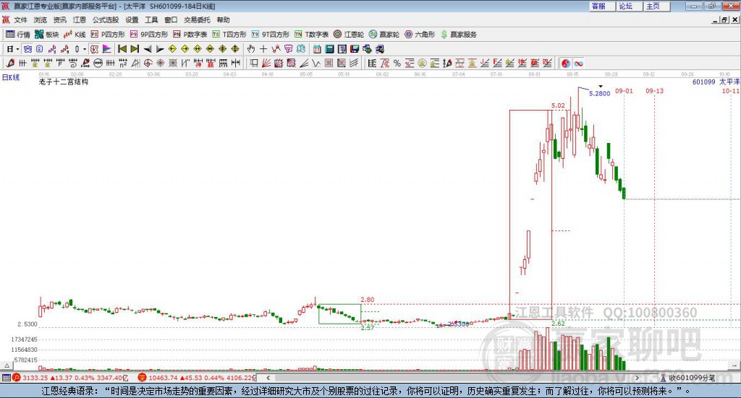The width and height of the screenshot is (741, 398).
Task: Select the Gann fan lines tool
Action: 266,63
